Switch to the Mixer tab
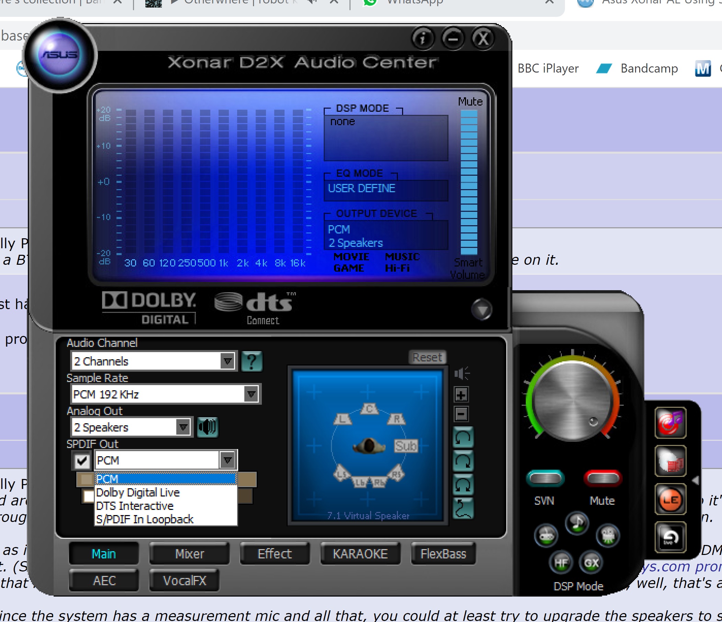Viewport: 722px width, 622px height. 190,554
